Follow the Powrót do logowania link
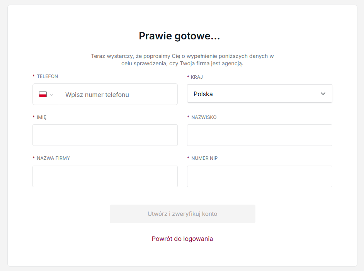Image resolution: width=364 pixels, height=271 pixels. (182, 239)
